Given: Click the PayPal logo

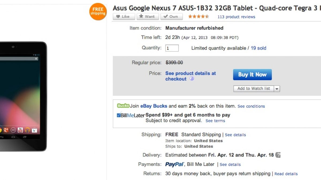Looking at the screenshot, I should pos(174,164).
